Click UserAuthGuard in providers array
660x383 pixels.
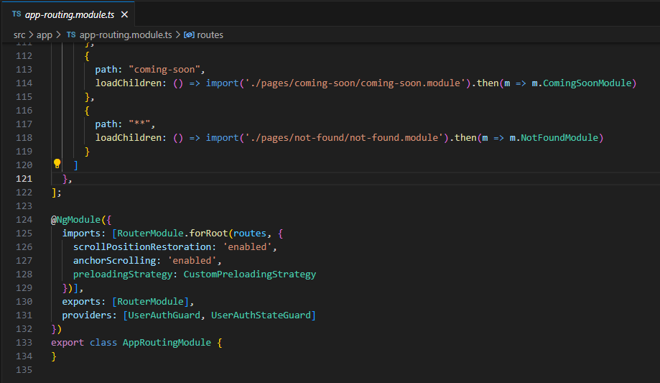click(164, 315)
